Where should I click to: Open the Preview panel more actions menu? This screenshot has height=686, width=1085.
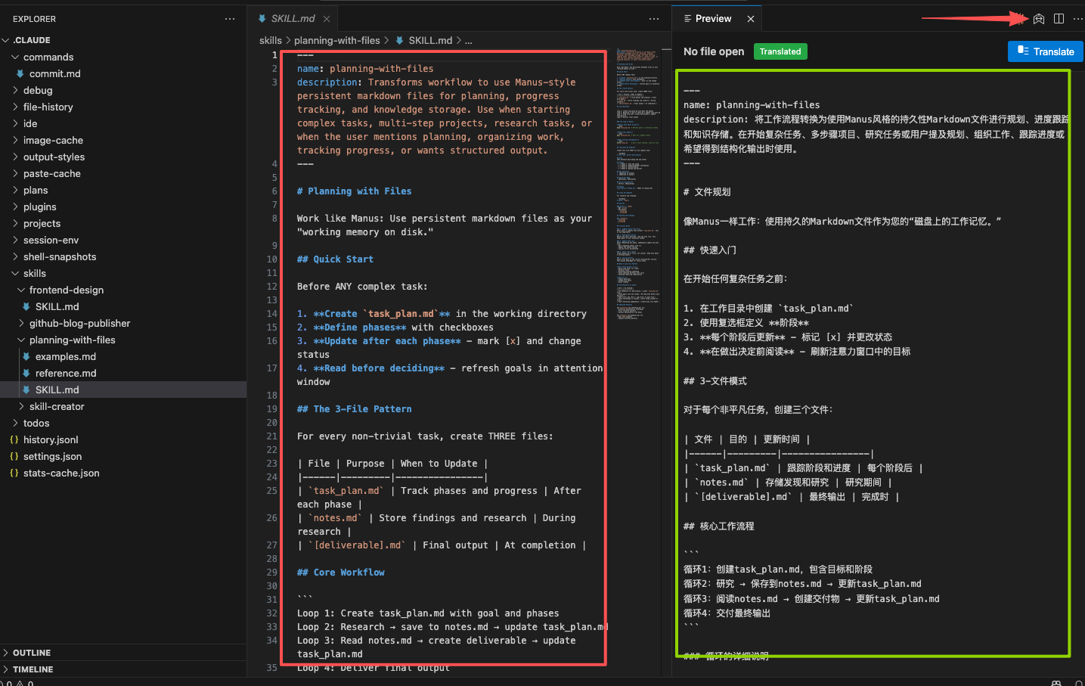(1077, 19)
